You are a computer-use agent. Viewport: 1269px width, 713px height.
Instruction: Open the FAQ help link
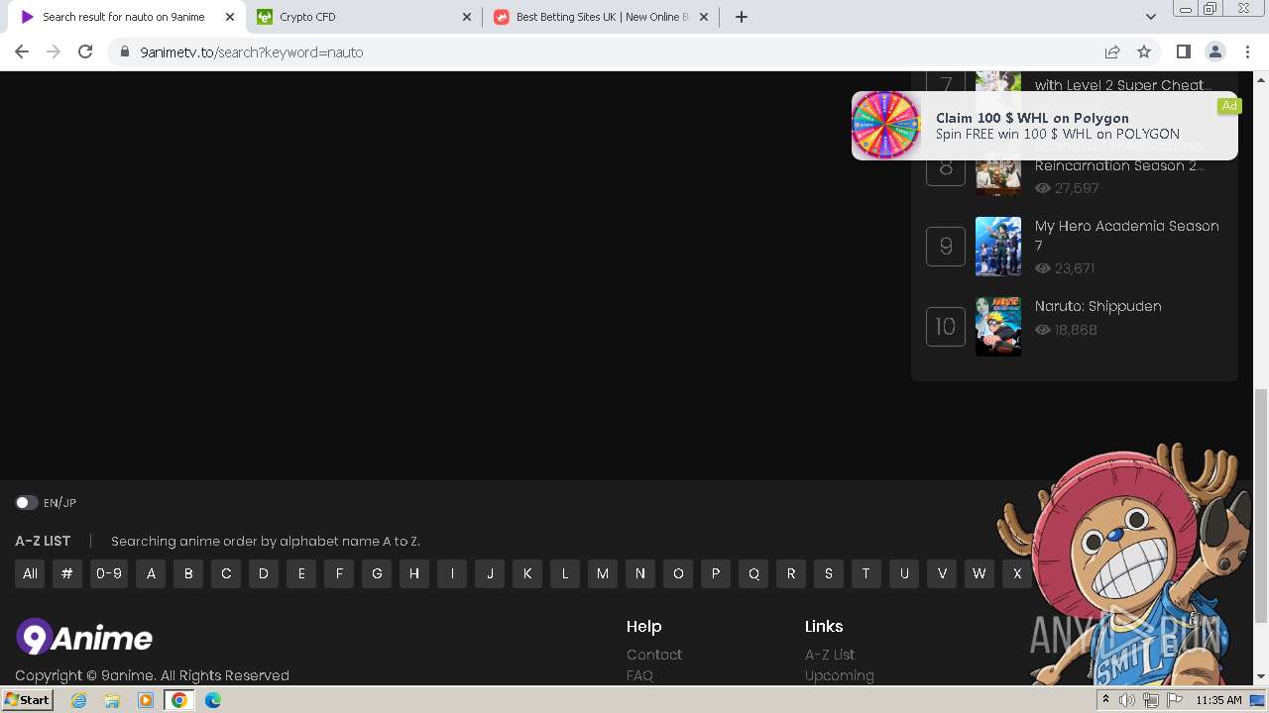tap(639, 675)
